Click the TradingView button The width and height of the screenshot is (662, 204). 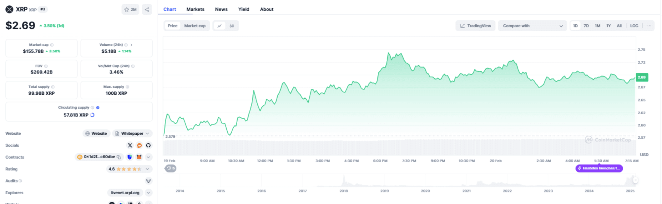tap(475, 26)
